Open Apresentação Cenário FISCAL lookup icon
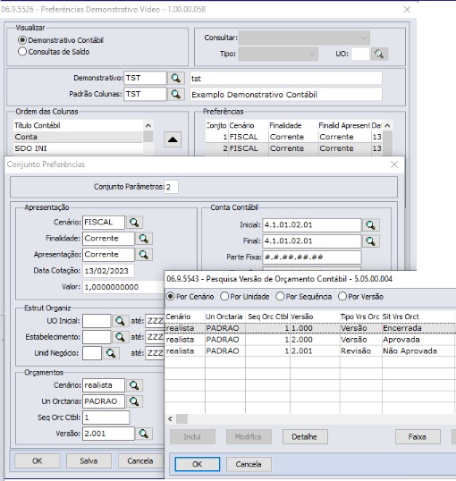Screen dimensions: 456x481 134,223
